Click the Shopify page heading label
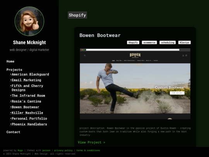The width and height of the screenshot is (209, 157). [x=77, y=15]
